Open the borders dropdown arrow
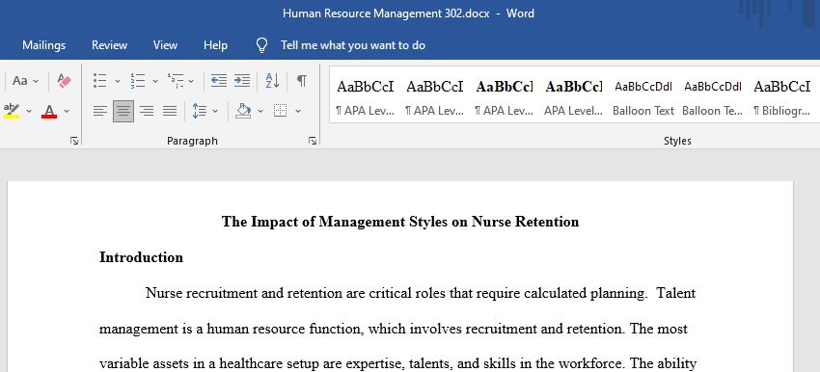Screen dimensions: 820x372 [298, 111]
